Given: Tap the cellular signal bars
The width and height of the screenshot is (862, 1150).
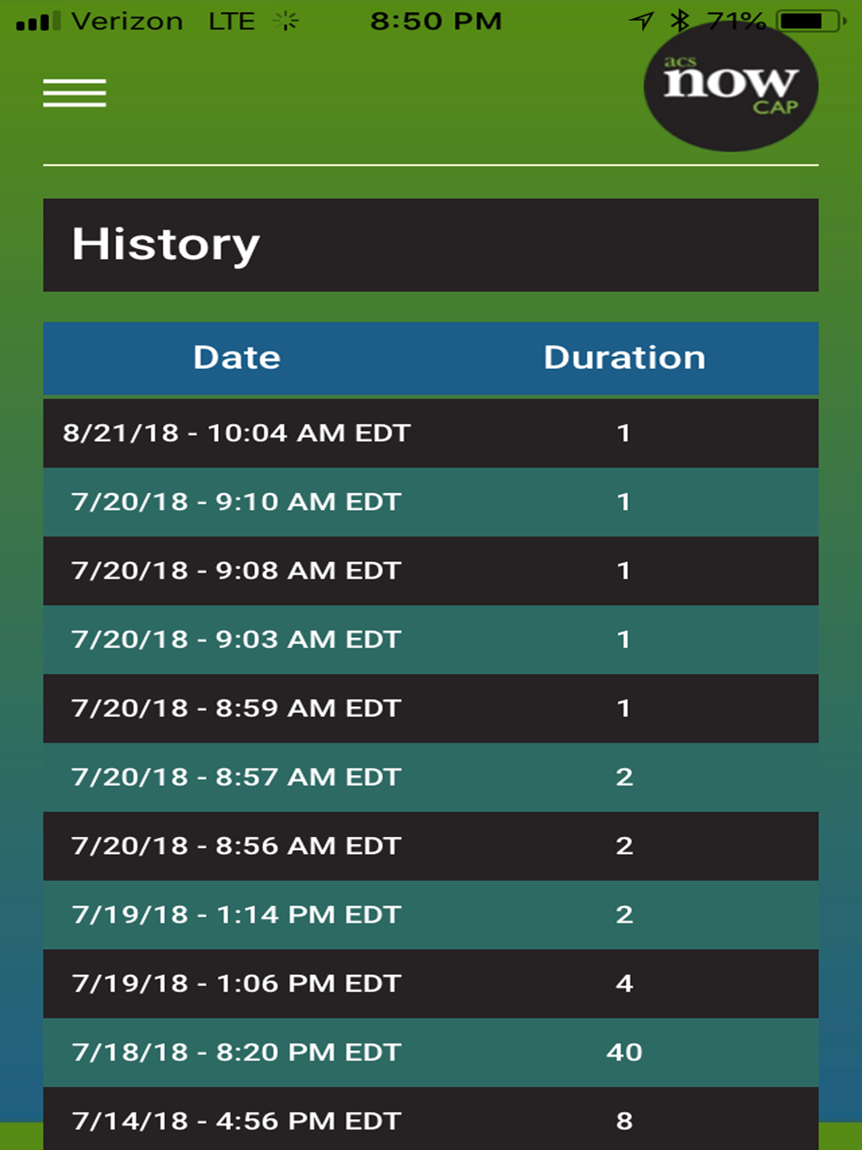Looking at the screenshot, I should [x=39, y=22].
